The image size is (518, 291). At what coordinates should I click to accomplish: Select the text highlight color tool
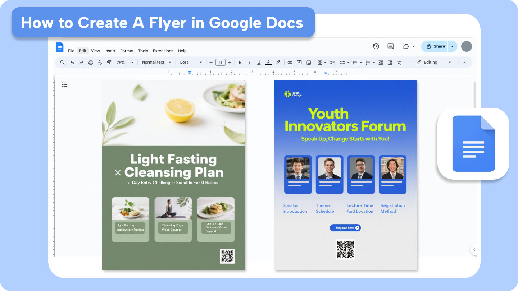coord(278,62)
